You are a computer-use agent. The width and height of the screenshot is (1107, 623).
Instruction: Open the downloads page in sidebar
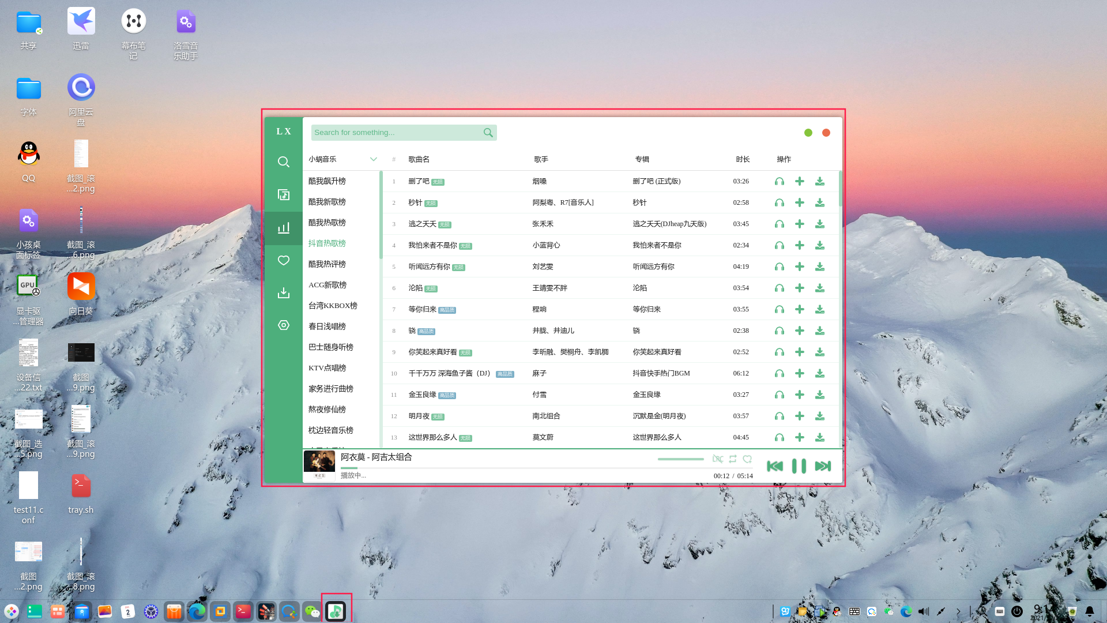coord(283,293)
